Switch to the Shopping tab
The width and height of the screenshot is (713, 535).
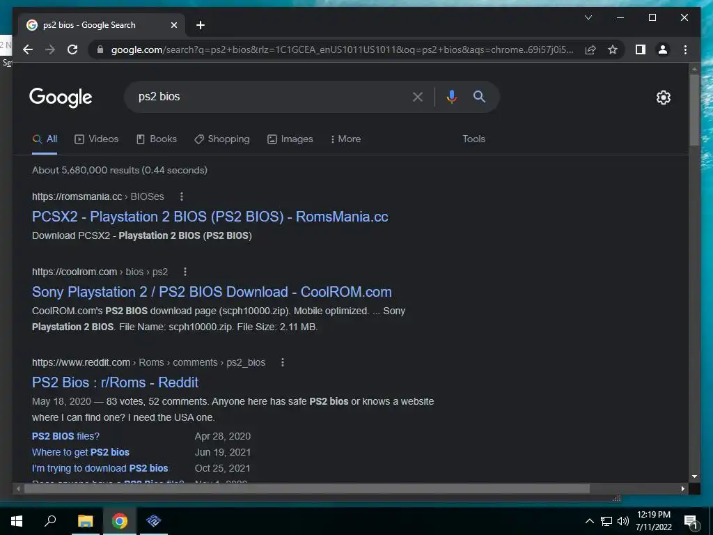[222, 139]
